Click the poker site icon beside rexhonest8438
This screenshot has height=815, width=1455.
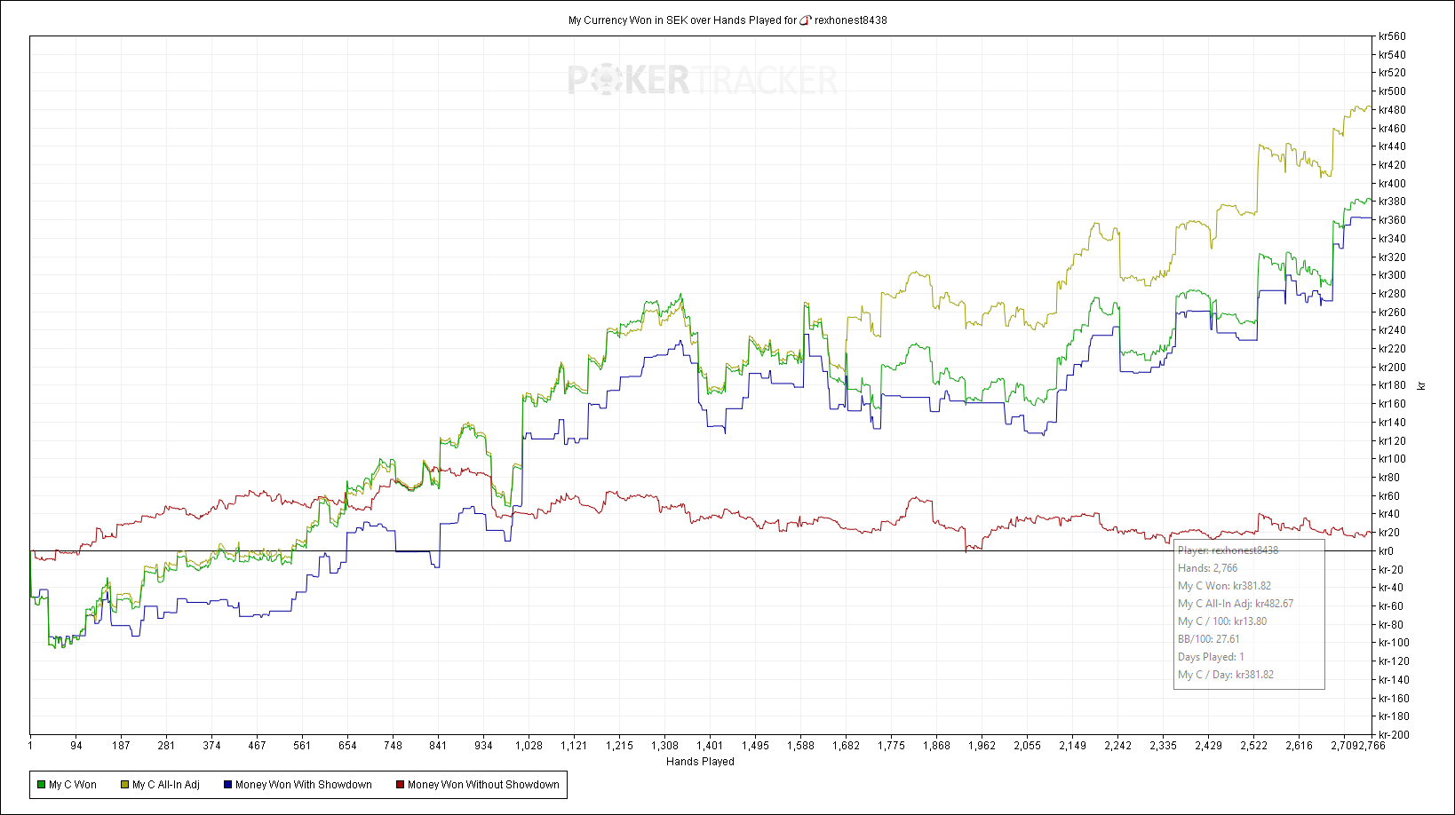click(x=806, y=20)
